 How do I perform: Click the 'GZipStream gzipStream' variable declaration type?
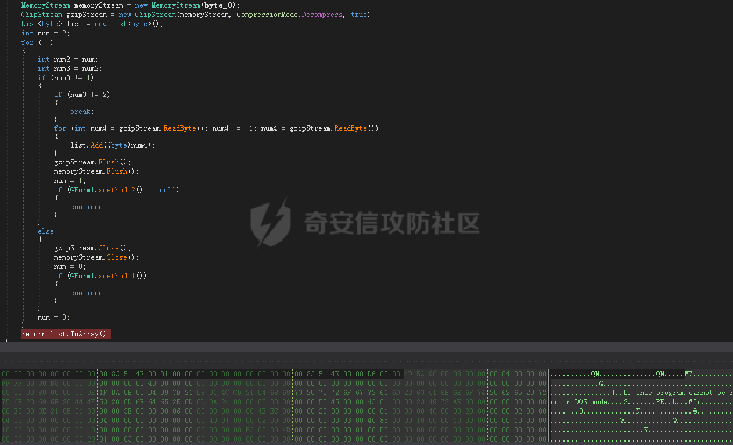coord(42,14)
